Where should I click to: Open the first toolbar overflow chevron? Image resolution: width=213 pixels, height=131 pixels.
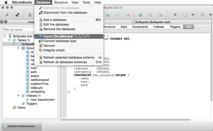(175, 14)
